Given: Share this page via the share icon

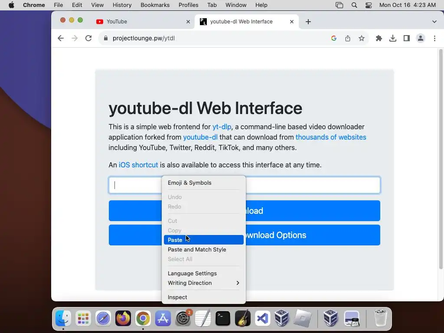Looking at the screenshot, I should click(x=348, y=38).
